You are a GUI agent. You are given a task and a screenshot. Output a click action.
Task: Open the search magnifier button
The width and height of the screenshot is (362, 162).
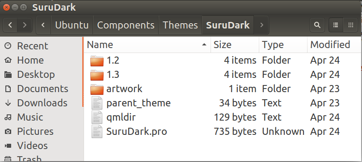(317, 25)
